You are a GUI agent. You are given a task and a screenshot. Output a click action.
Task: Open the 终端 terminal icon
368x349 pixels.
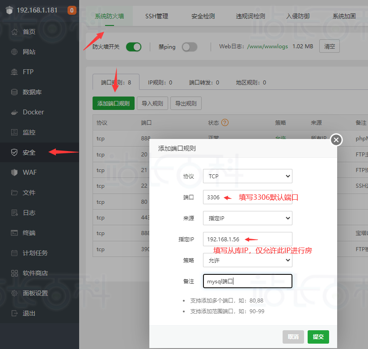(x=14, y=233)
